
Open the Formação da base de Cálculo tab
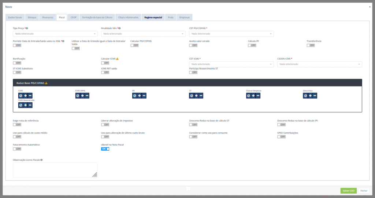coord(97,17)
